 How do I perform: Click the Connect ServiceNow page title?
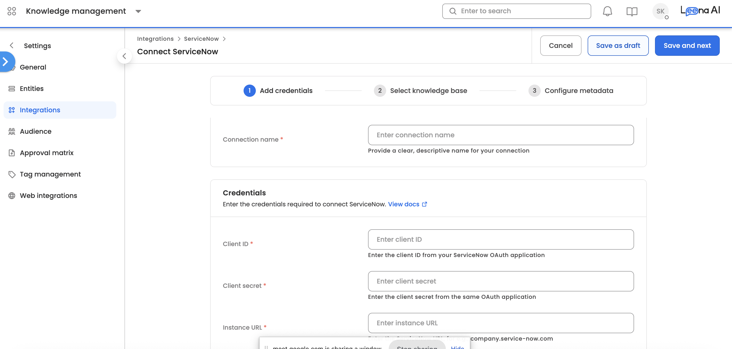[177, 52]
